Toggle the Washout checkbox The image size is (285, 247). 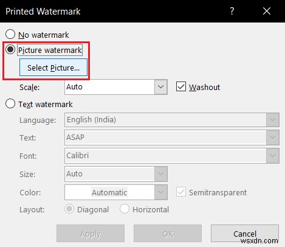181,87
